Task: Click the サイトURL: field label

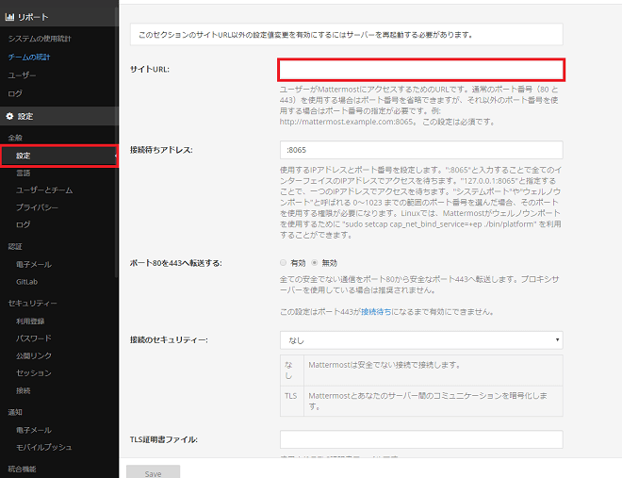Action: (x=150, y=70)
